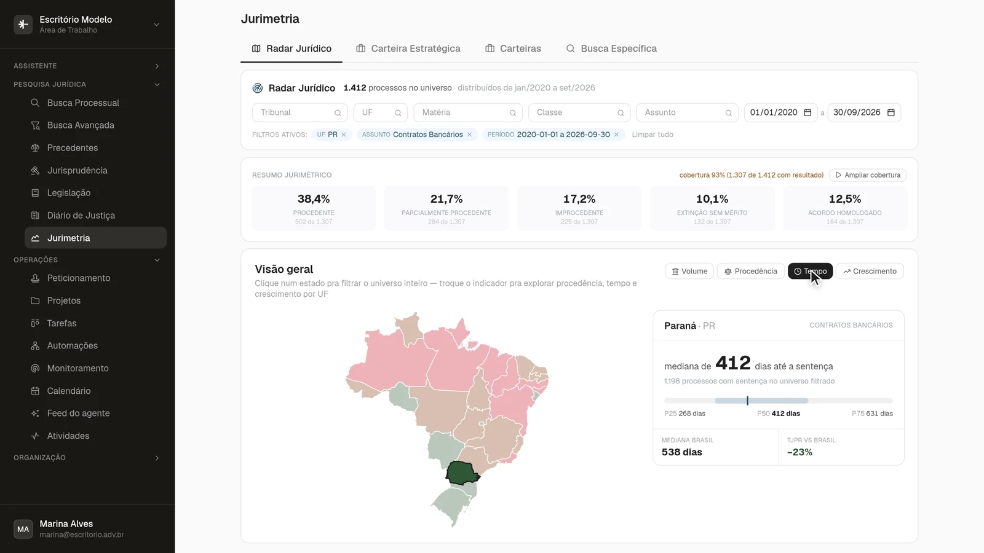This screenshot has height=553, width=984.
Task: Click Limpar tudo link
Action: [x=653, y=135]
